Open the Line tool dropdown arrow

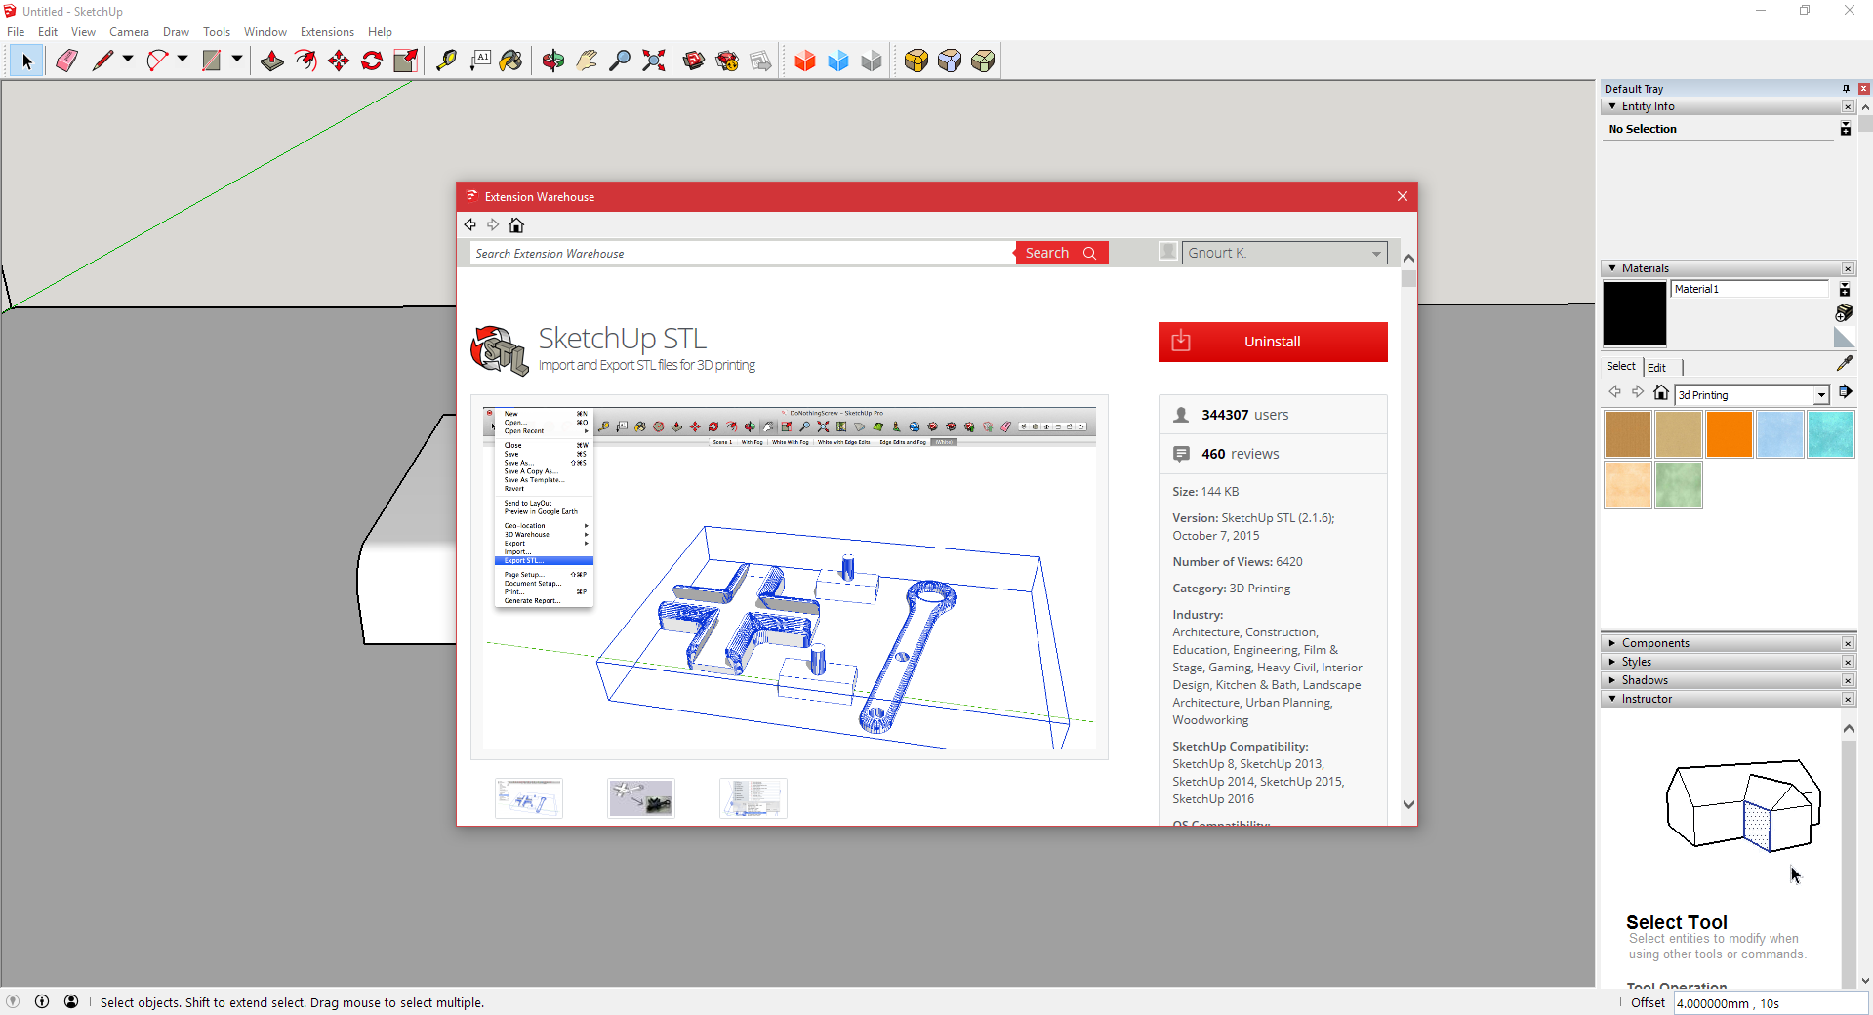pyautogui.click(x=128, y=61)
